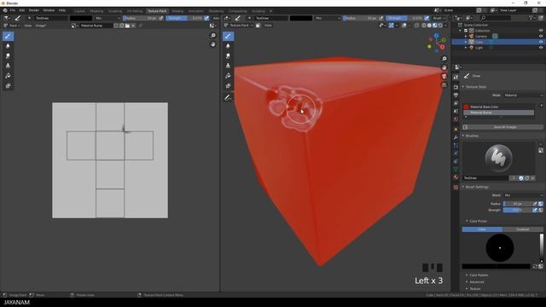Open the Modifiers wrench properties tab

point(456,137)
